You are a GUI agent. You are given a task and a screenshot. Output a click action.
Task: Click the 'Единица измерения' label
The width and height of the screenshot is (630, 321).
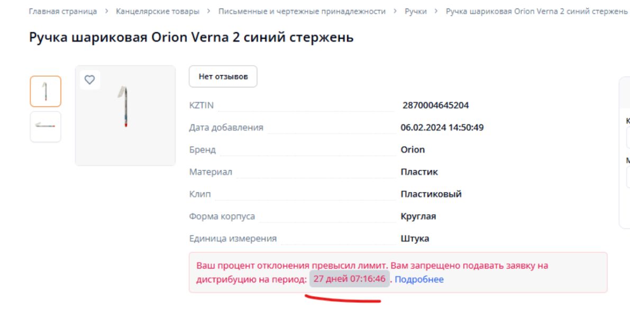pyautogui.click(x=233, y=239)
